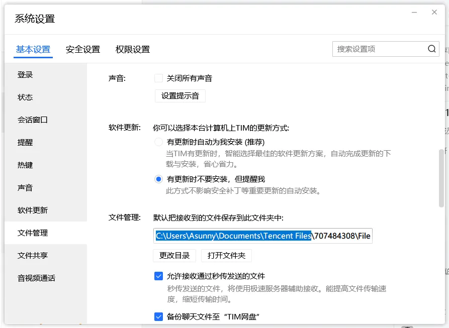Open 会话窗口 settings

[33, 120]
